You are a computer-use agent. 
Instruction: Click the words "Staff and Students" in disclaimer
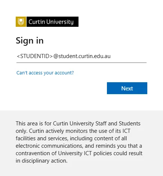click(118, 124)
